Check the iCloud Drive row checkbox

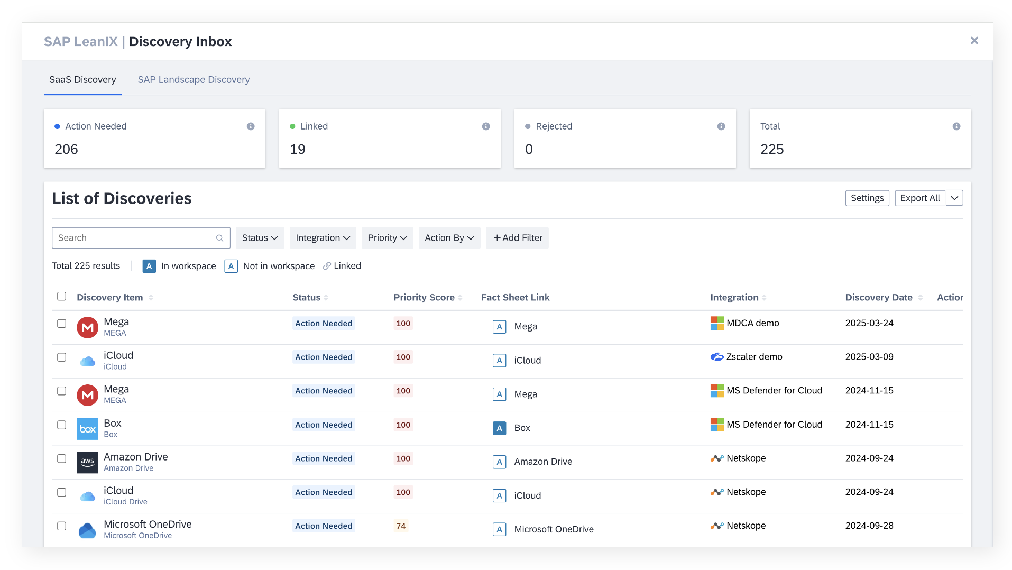(62, 492)
